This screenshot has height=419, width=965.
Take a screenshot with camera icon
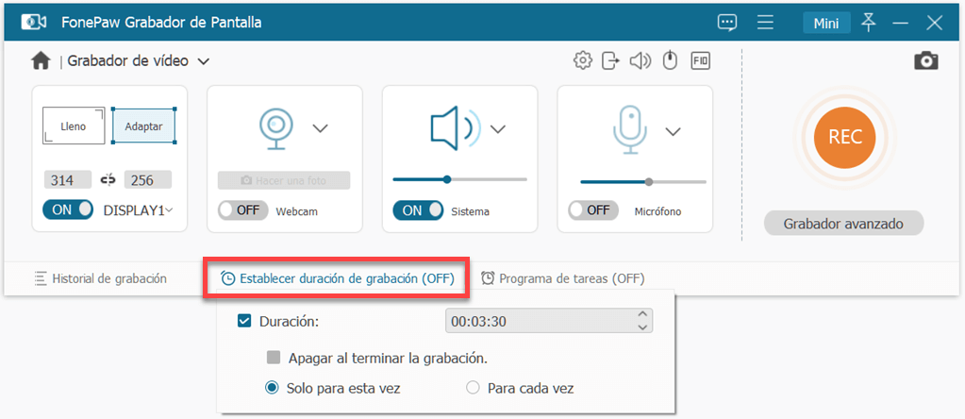pos(925,61)
